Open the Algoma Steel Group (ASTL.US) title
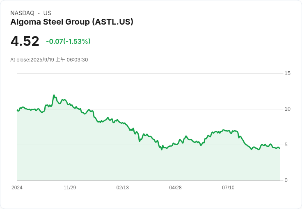Image resolution: width=302 pixels, height=209 pixels. (x=72, y=22)
